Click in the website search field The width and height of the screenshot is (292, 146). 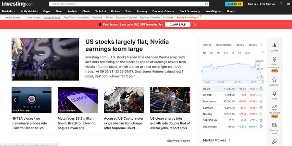(128, 4)
